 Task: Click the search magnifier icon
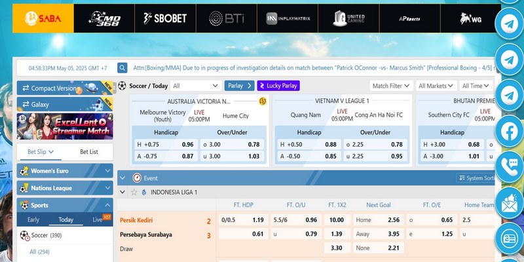click(122, 68)
